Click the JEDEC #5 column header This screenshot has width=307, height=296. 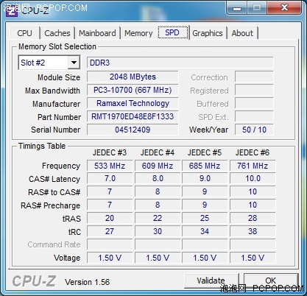[x=205, y=152]
